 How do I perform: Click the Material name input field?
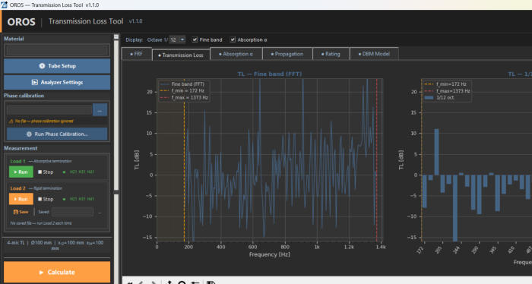click(x=57, y=50)
